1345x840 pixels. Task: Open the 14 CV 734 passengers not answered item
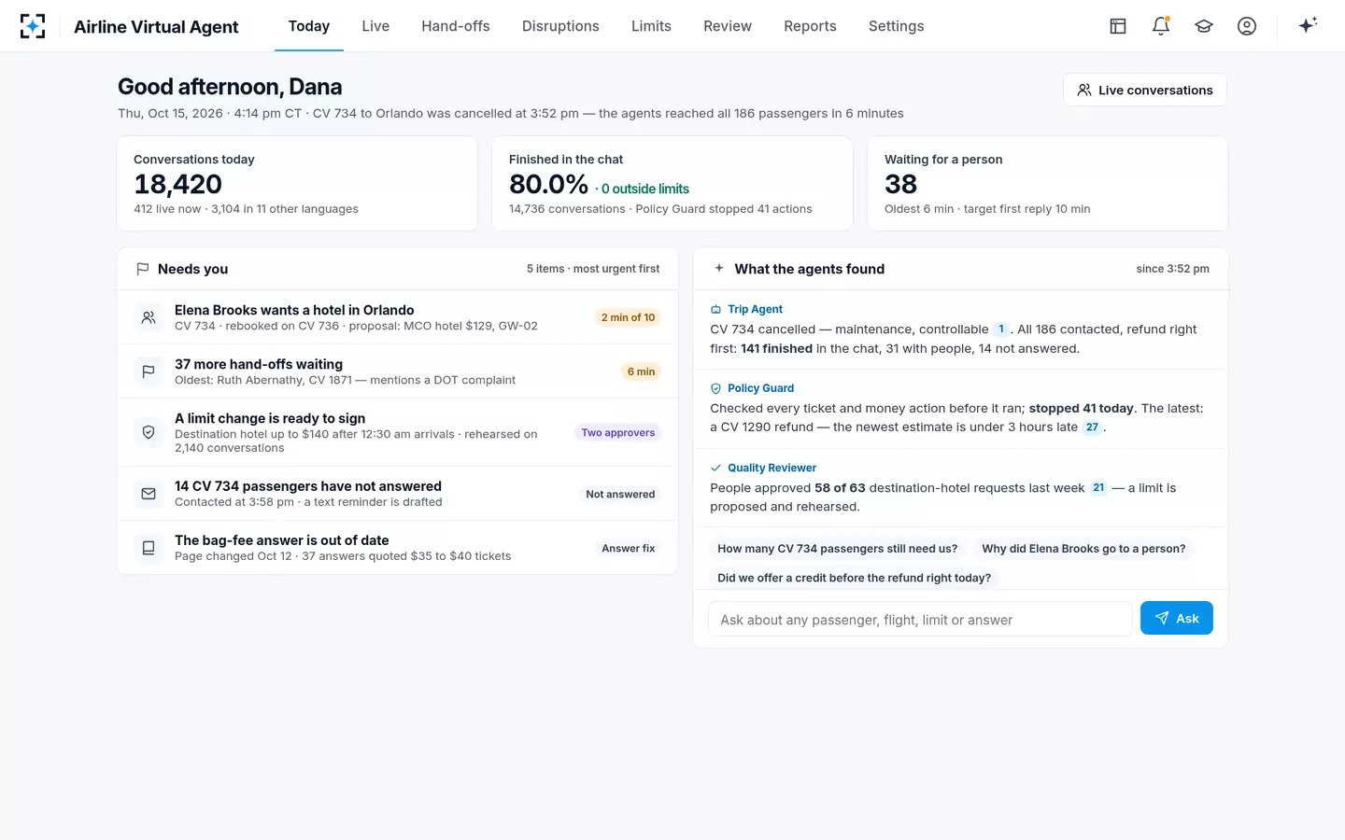click(398, 494)
